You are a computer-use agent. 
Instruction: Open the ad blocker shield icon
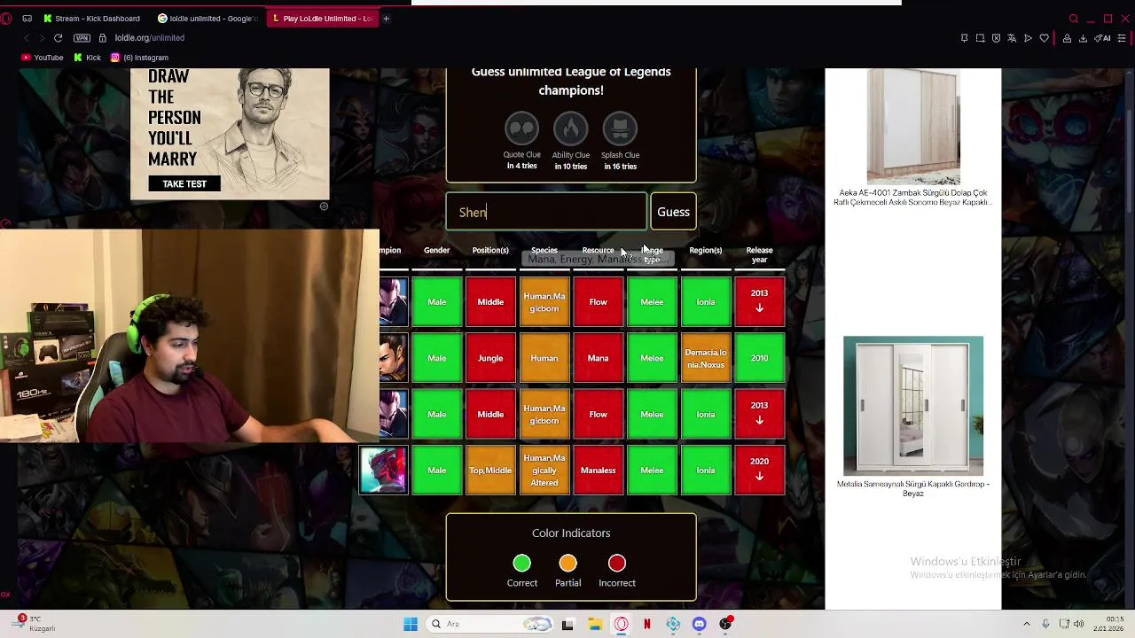pyautogui.click(x=996, y=38)
